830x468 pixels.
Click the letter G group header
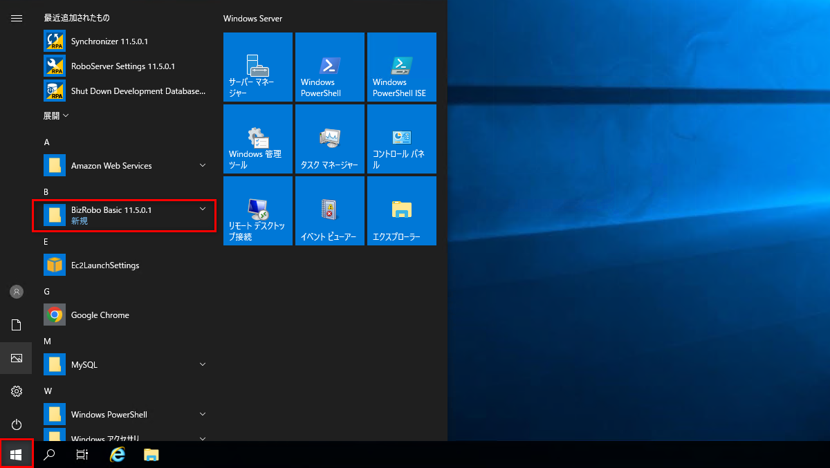(x=47, y=292)
